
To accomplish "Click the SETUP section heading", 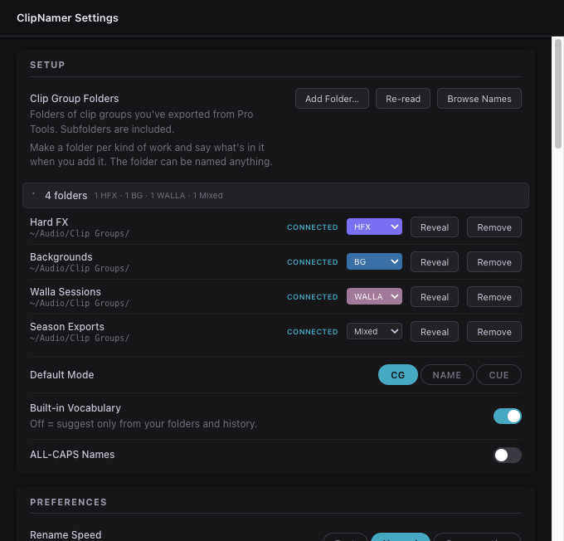I will coord(47,66).
